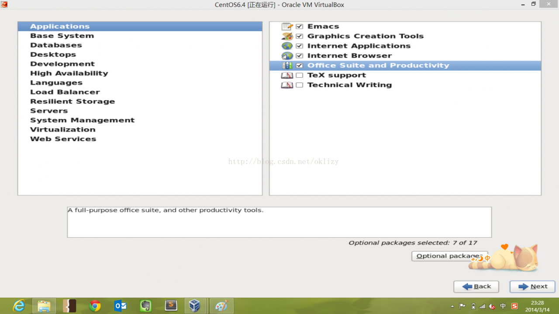
Task: Select the Servers category
Action: click(x=140, y=111)
